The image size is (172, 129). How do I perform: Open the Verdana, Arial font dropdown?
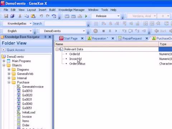click(155, 16)
